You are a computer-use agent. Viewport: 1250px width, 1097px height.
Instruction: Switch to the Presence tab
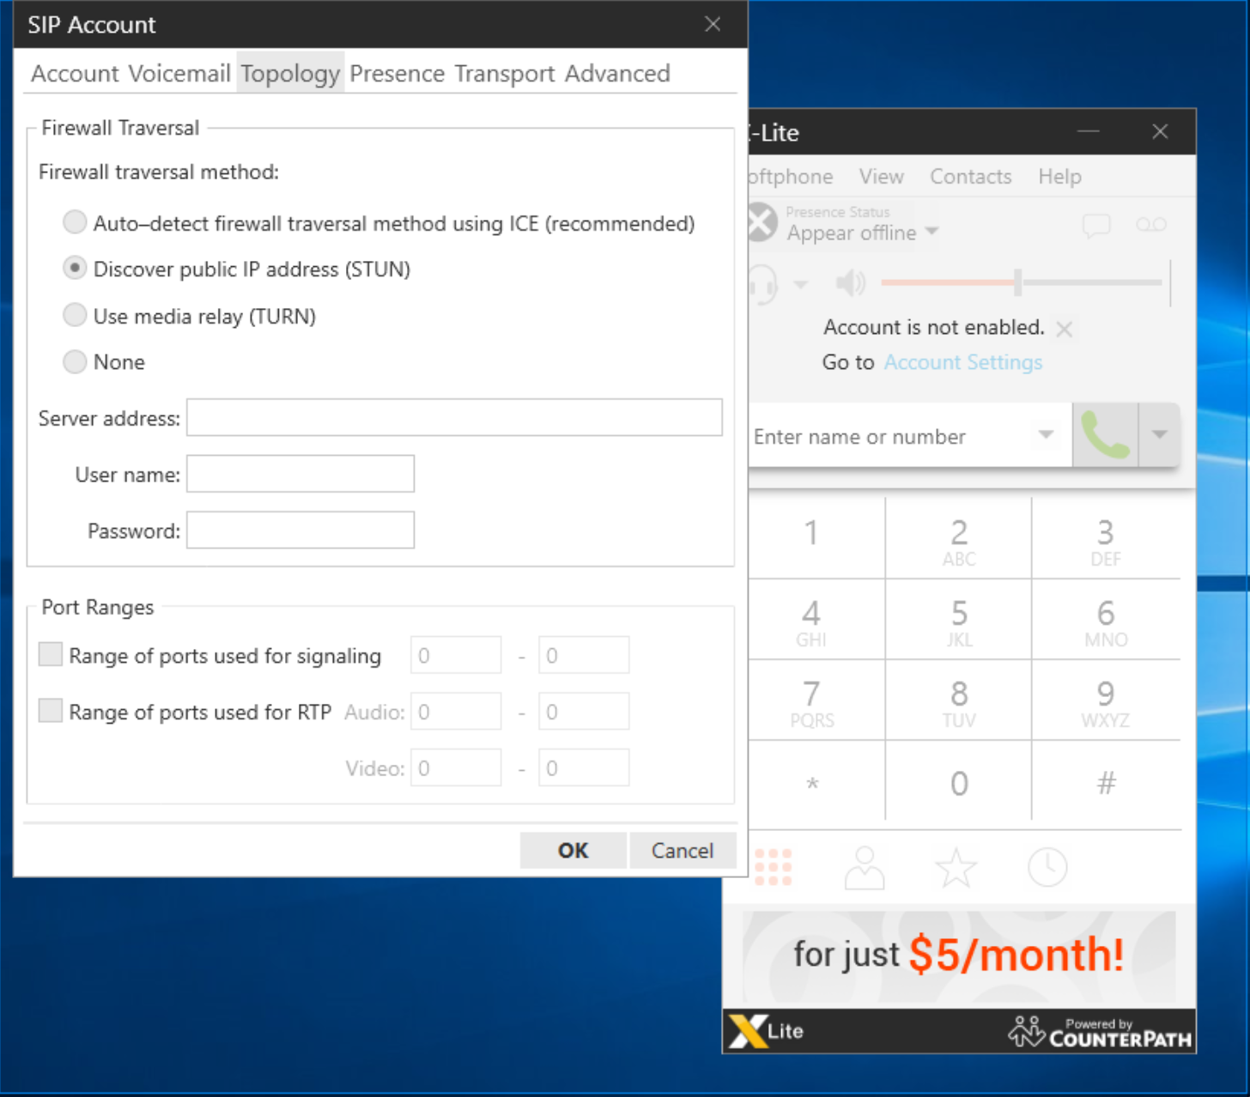click(x=397, y=74)
